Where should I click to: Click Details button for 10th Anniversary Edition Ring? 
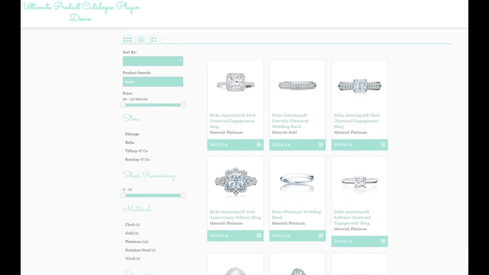(x=235, y=236)
